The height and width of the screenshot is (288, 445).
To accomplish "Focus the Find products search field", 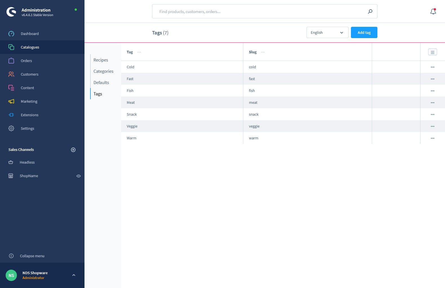I will [x=264, y=11].
